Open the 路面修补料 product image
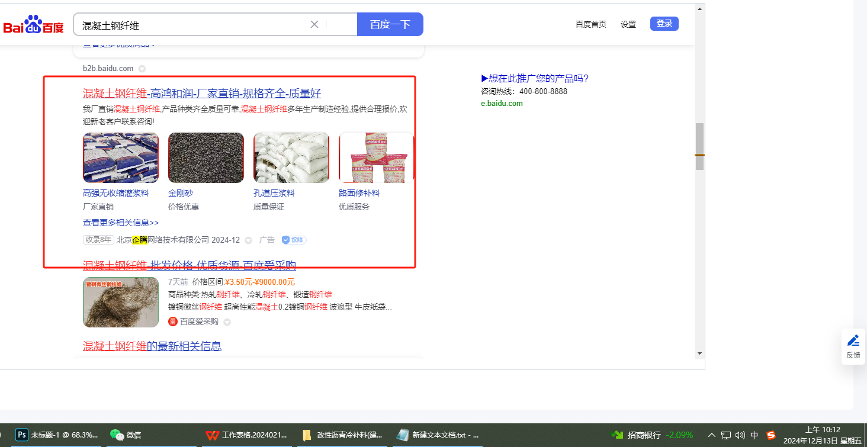Screen dimensions: 867x447 (377, 157)
